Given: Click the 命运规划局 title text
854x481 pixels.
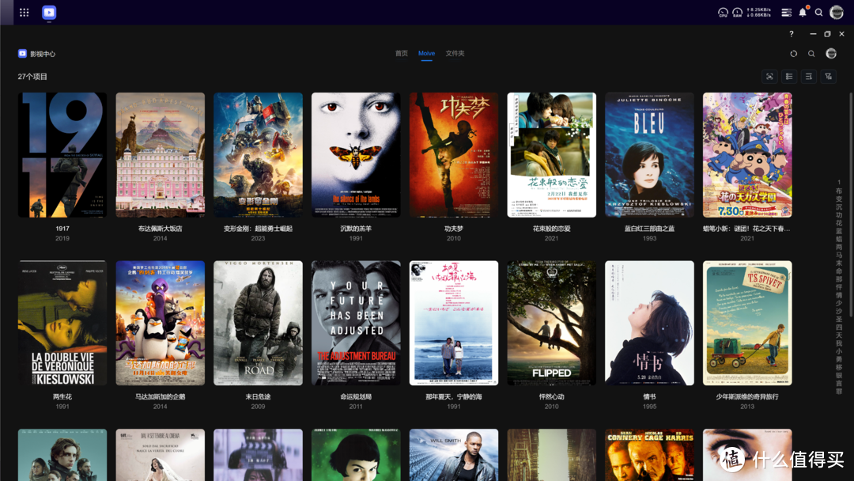Looking at the screenshot, I should (356, 396).
